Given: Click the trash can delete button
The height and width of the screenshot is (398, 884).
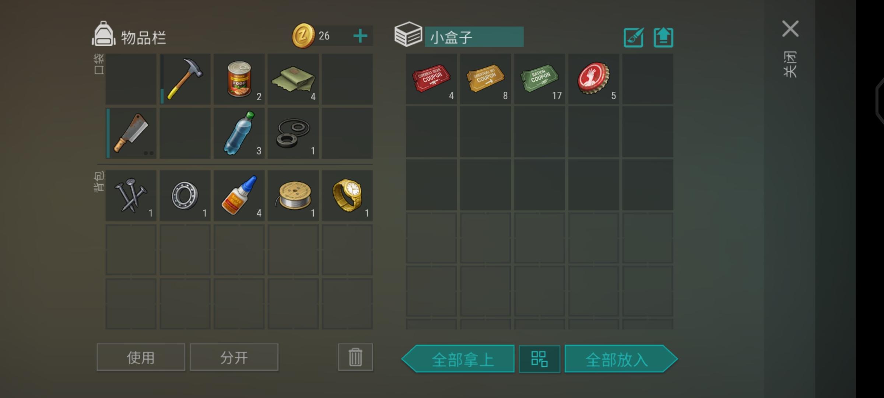Looking at the screenshot, I should tap(355, 357).
